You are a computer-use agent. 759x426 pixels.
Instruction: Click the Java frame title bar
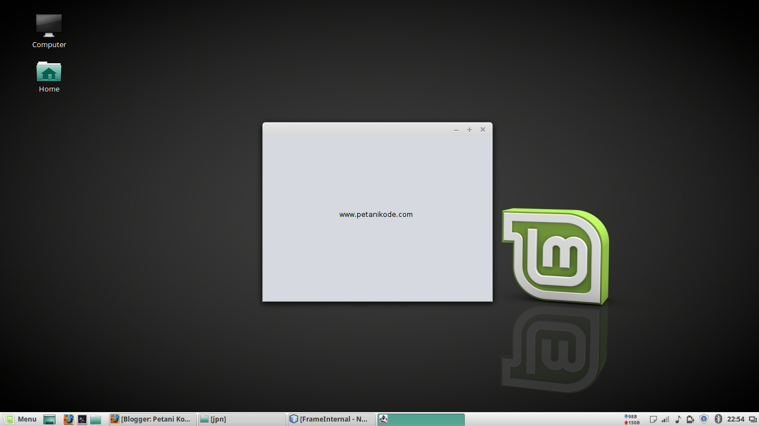(x=377, y=130)
